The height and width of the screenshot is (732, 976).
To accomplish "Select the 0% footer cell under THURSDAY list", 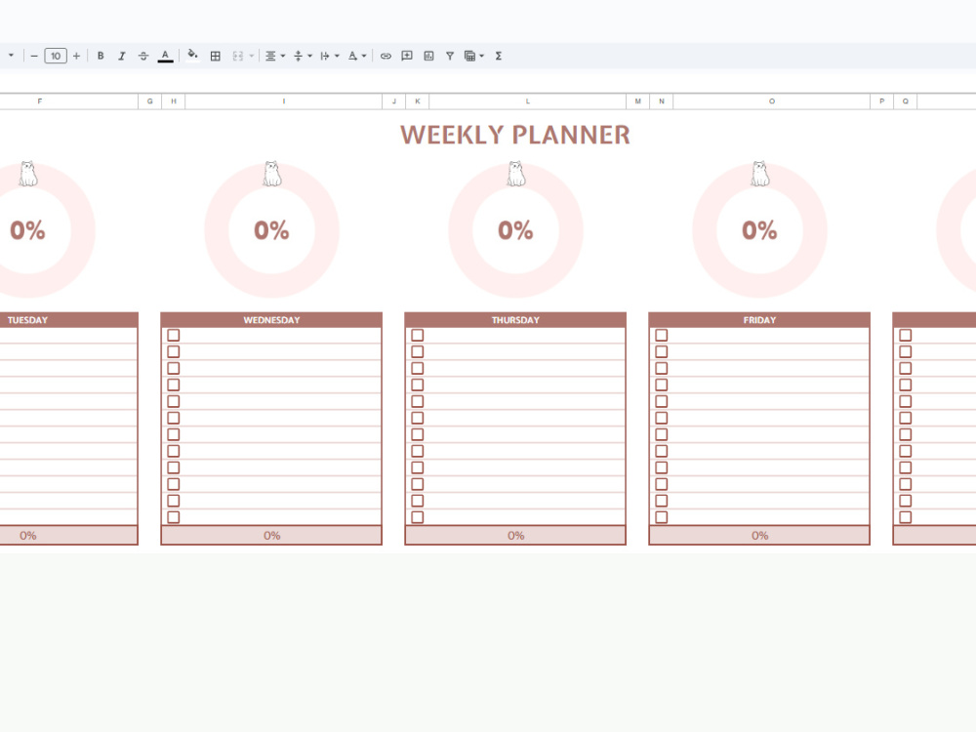I will point(515,535).
